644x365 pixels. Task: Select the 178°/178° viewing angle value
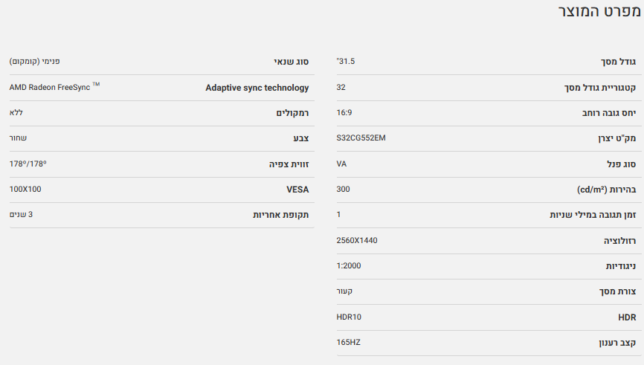point(30,164)
